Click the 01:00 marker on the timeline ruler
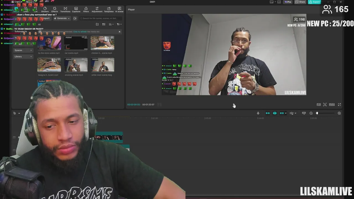This screenshot has width=354, height=199. click(x=102, y=118)
